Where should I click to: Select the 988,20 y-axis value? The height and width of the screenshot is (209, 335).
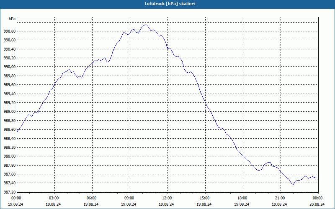[x=10, y=148]
